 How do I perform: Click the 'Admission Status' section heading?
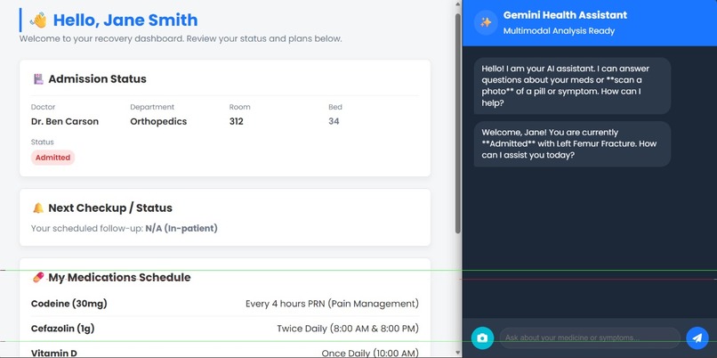click(x=97, y=79)
